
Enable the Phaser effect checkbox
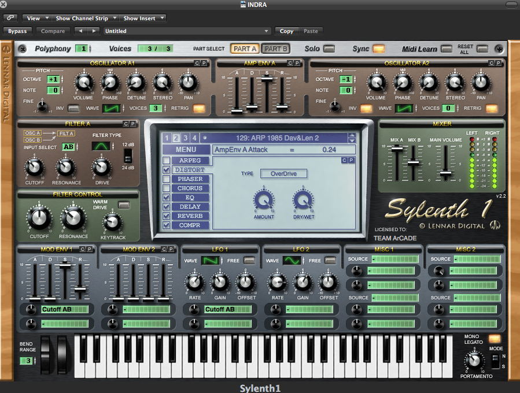[x=167, y=179]
